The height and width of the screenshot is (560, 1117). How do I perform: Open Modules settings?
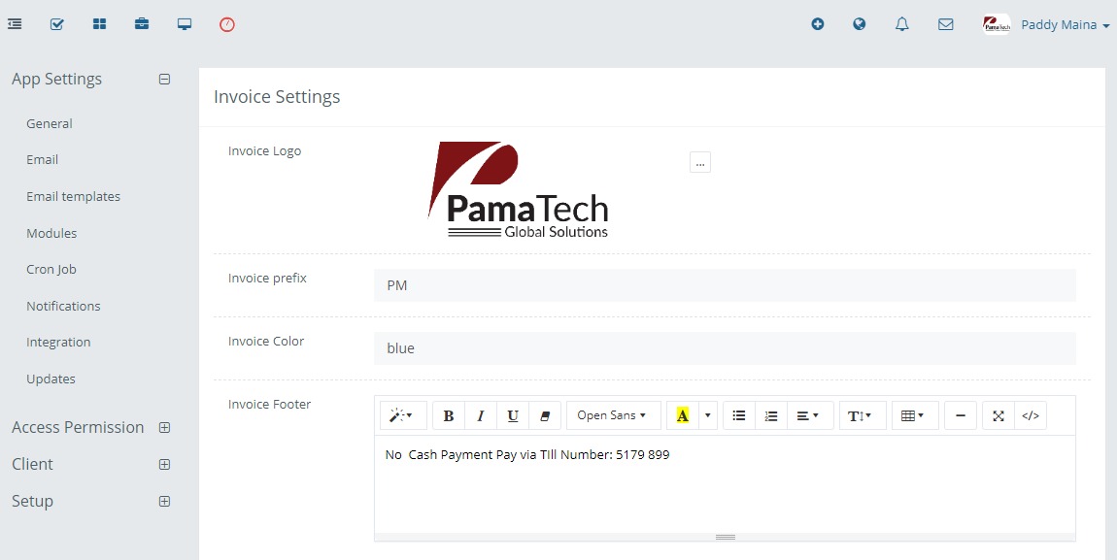click(51, 233)
